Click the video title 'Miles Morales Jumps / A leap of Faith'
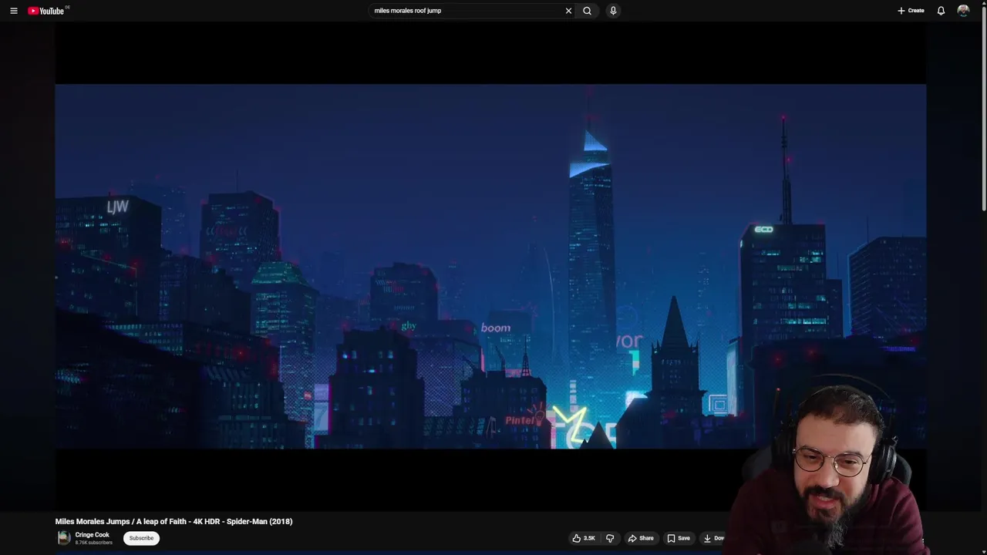The height and width of the screenshot is (555, 987). click(173, 522)
